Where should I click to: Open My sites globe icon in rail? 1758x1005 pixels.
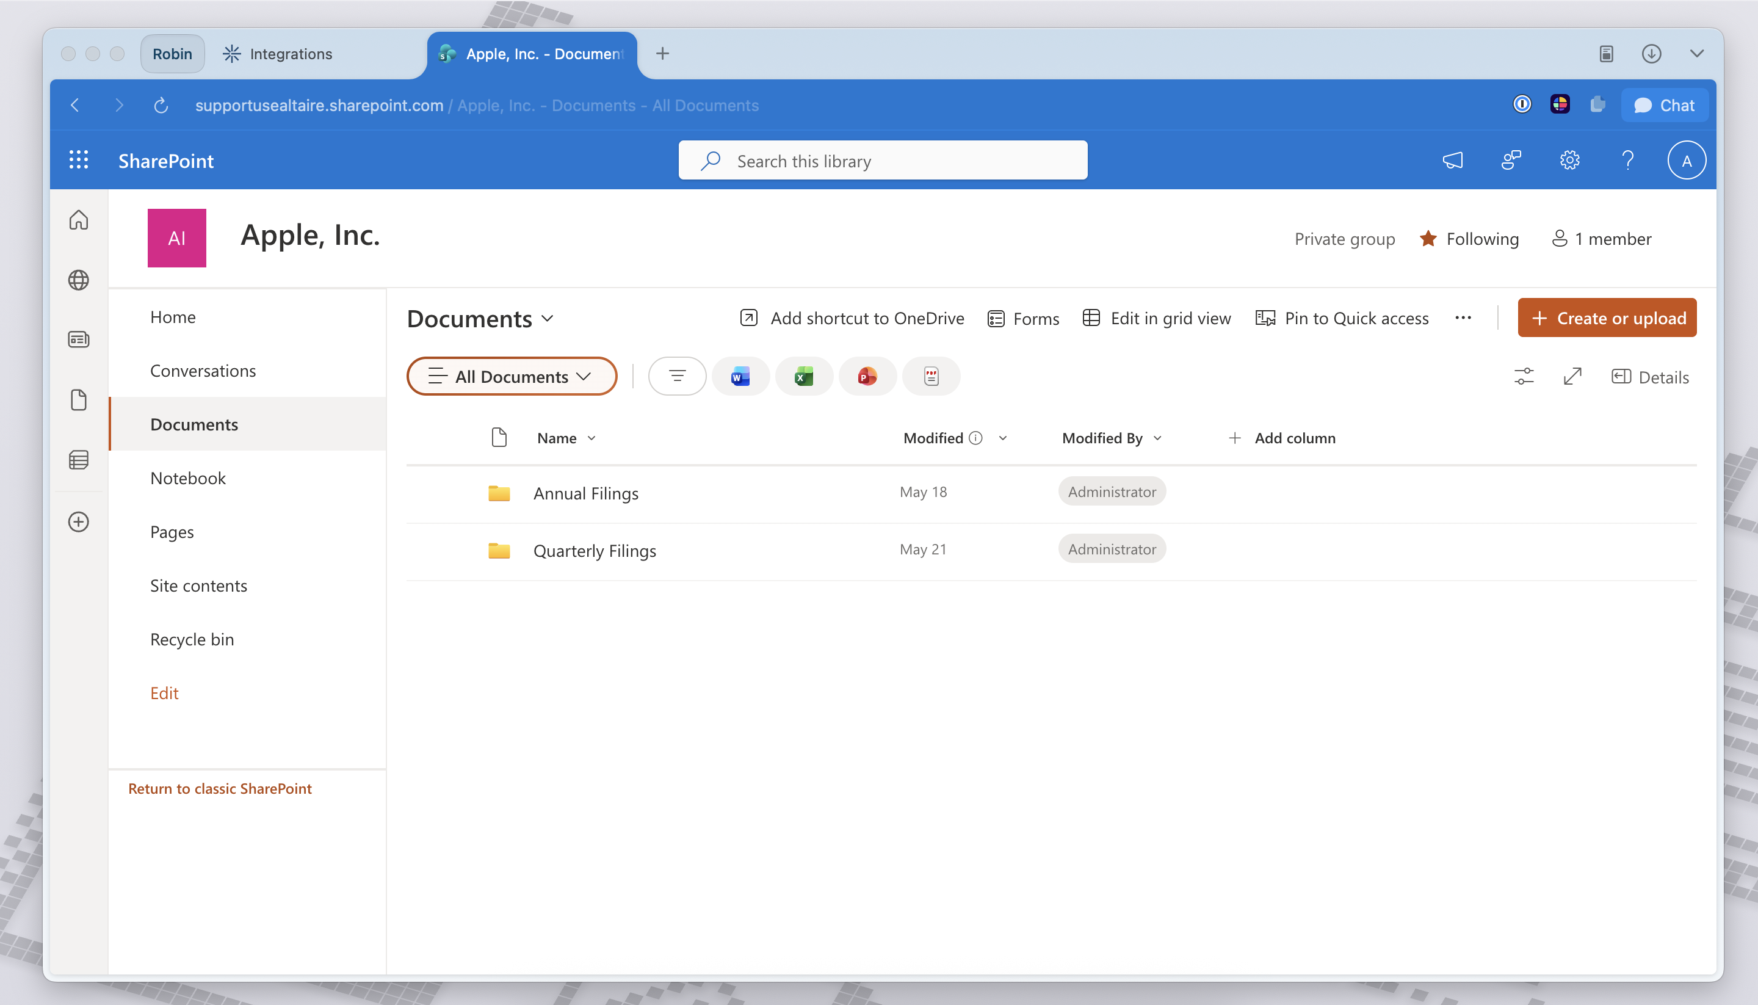click(x=79, y=280)
